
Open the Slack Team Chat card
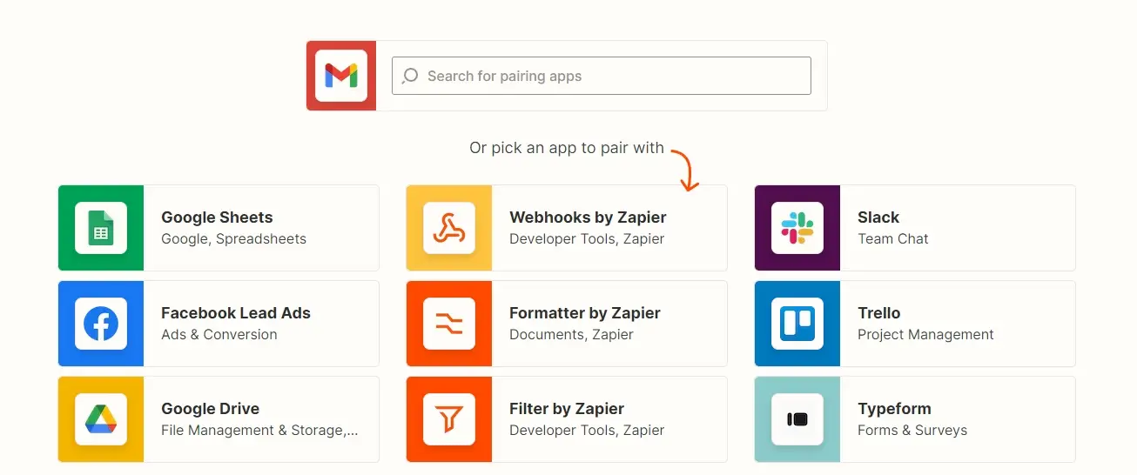pos(915,228)
